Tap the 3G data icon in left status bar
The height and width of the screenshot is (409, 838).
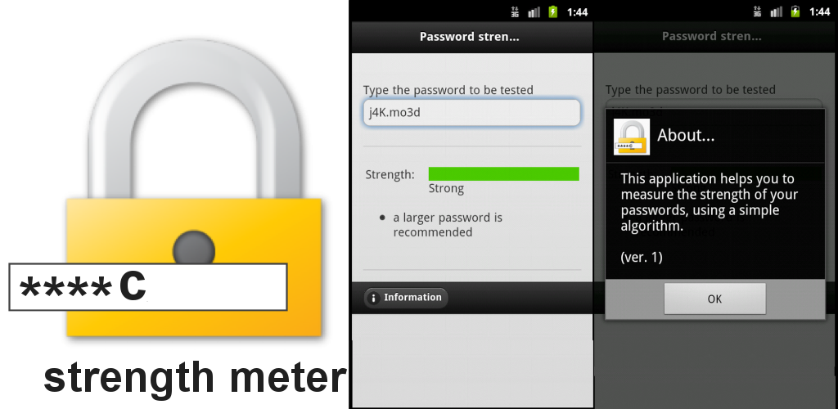(x=515, y=11)
